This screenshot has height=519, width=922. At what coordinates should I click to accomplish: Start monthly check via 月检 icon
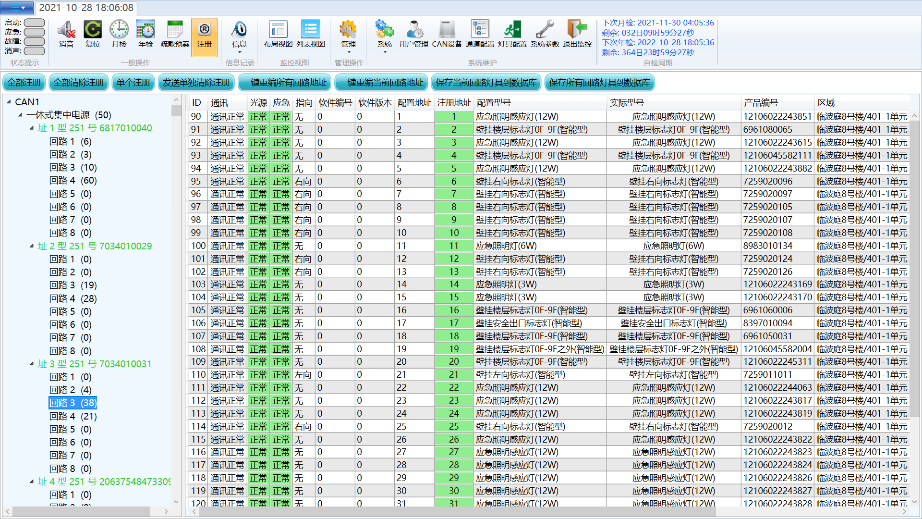(x=119, y=30)
